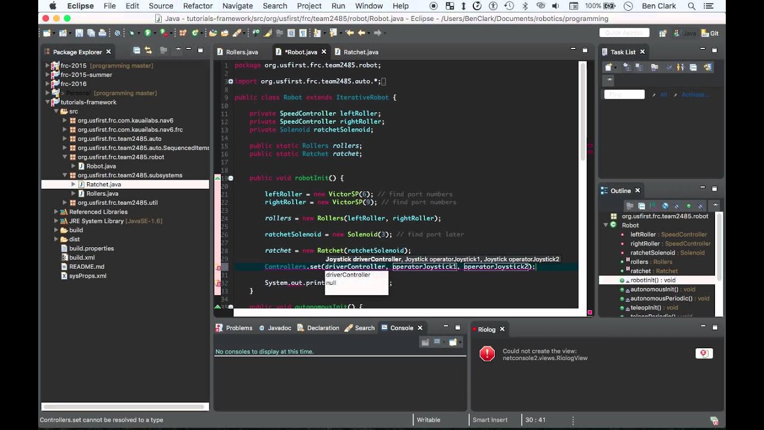Collapse Robot class in Outline view
The image size is (764, 430).
point(606,225)
